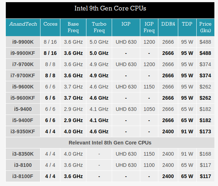
Task: Click the 91 W TDP of i3-9350KF
Action: 187,131
